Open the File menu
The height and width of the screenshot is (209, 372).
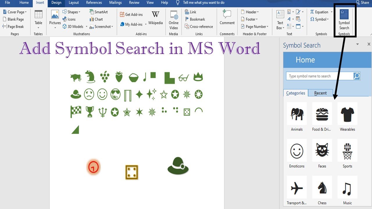pyautogui.click(x=8, y=3)
